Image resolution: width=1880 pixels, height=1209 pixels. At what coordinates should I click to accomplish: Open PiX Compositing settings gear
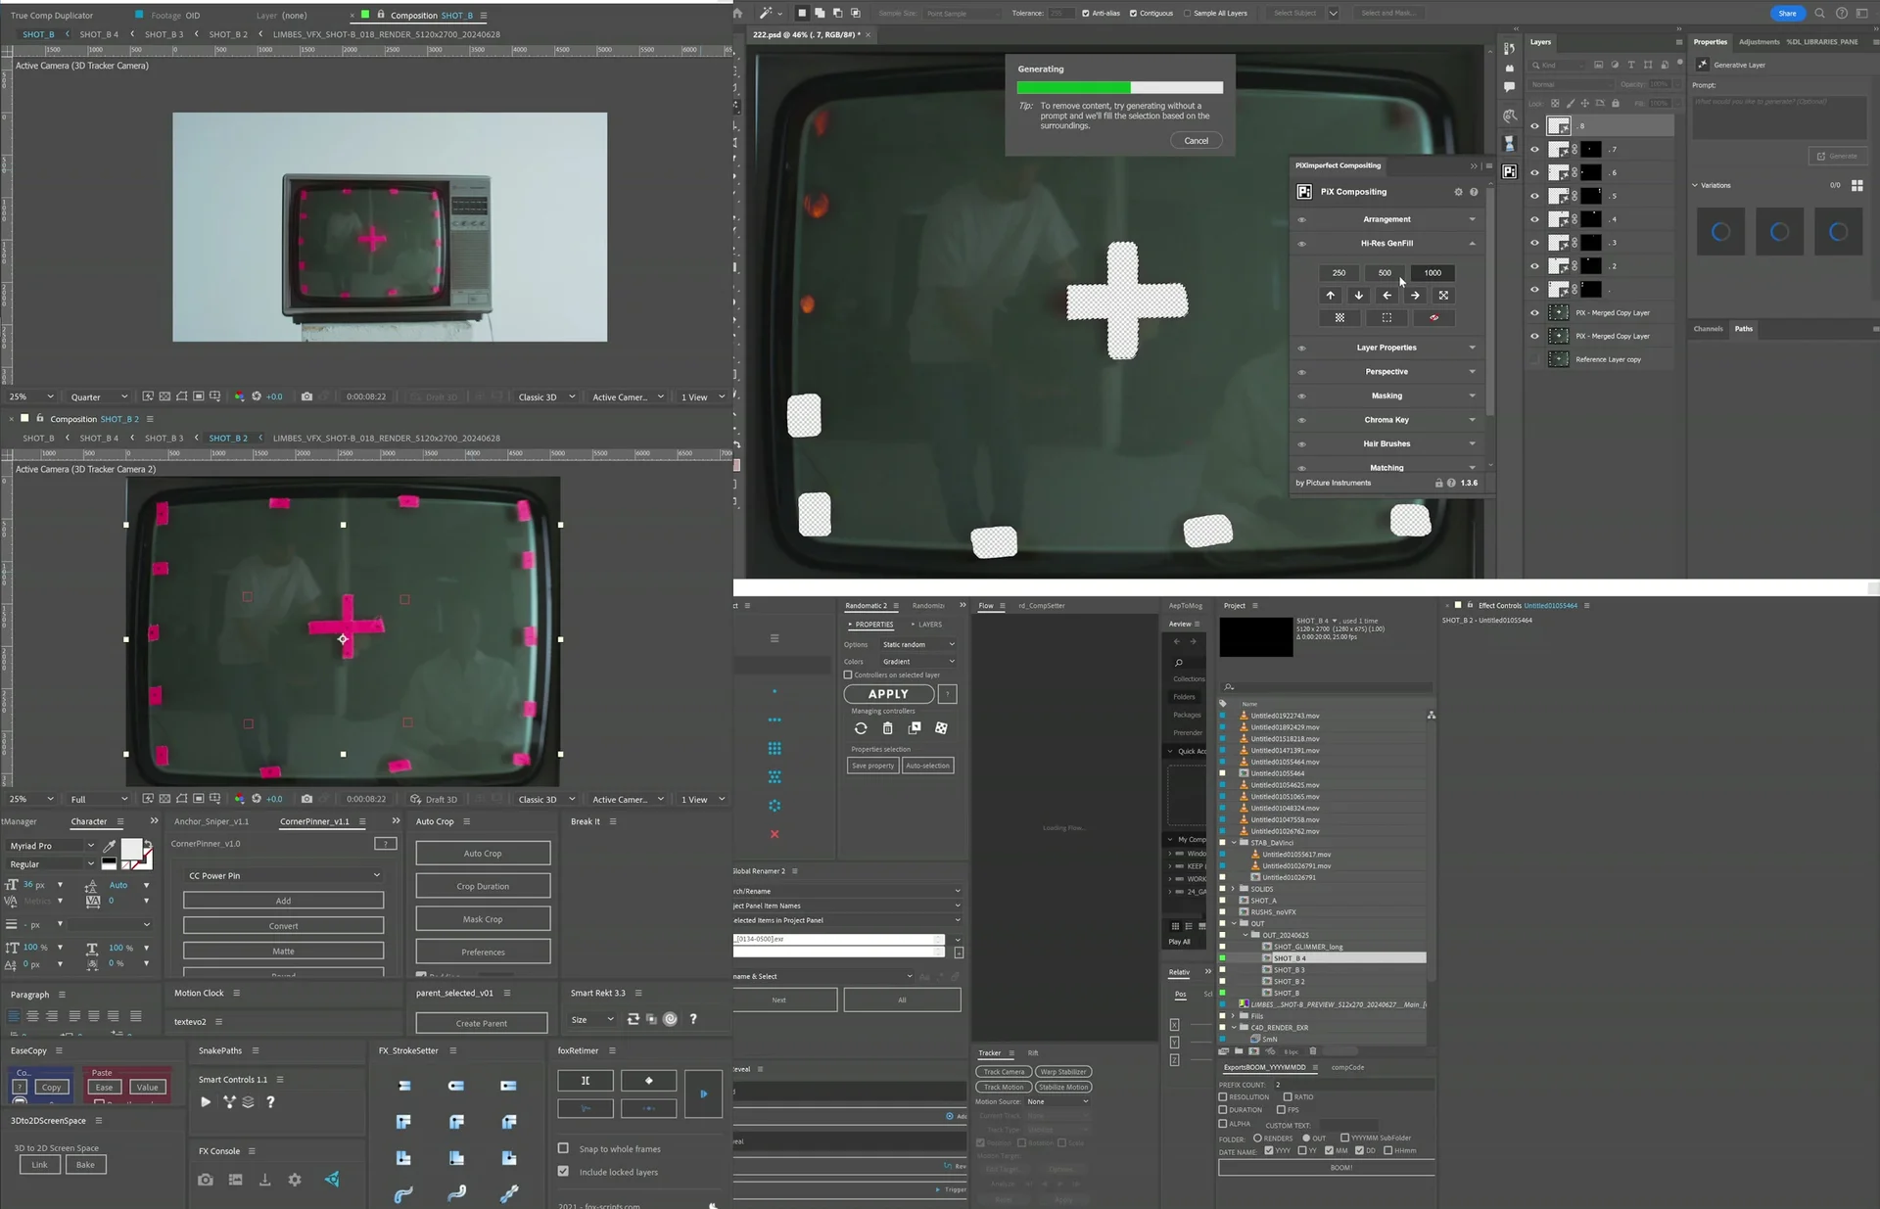[x=1458, y=192]
